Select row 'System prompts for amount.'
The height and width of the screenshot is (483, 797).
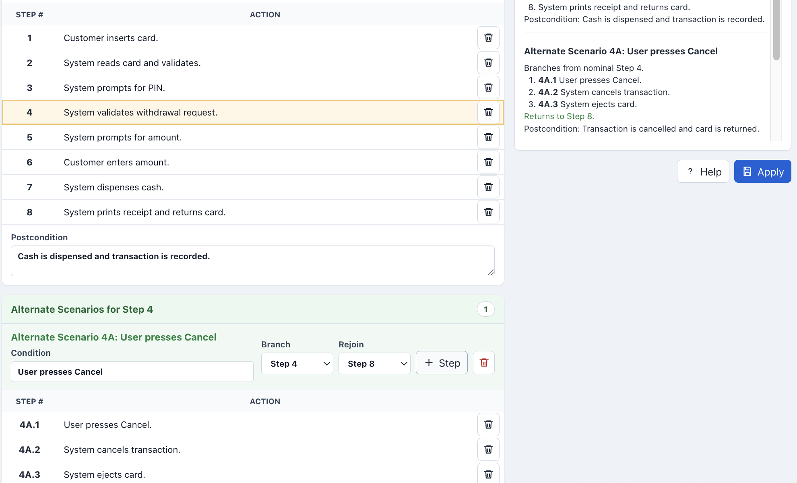click(x=253, y=137)
